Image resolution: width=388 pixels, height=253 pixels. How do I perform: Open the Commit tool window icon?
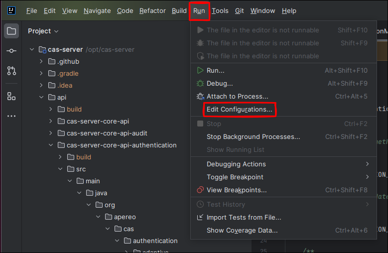[x=11, y=51]
